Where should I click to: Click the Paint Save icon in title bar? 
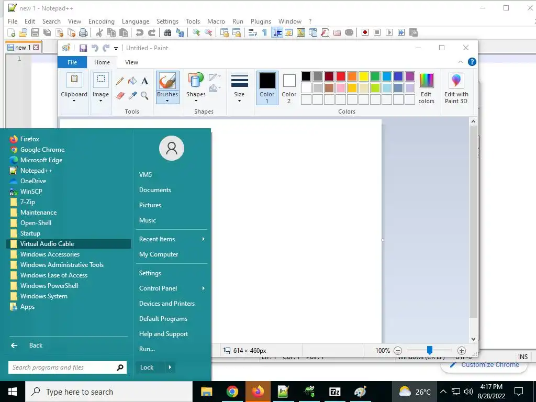coord(83,48)
